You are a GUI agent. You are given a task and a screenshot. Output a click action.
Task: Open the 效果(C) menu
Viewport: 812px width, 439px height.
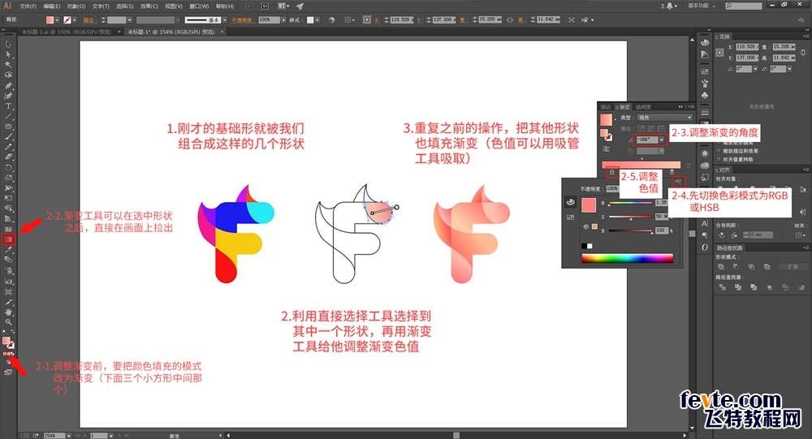(x=149, y=6)
